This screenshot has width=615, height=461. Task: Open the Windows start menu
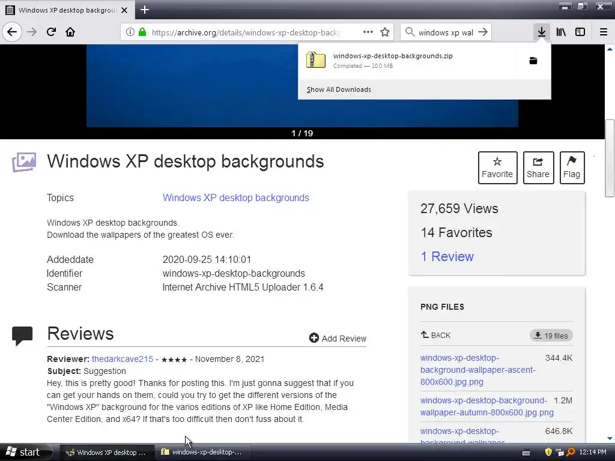point(26,453)
